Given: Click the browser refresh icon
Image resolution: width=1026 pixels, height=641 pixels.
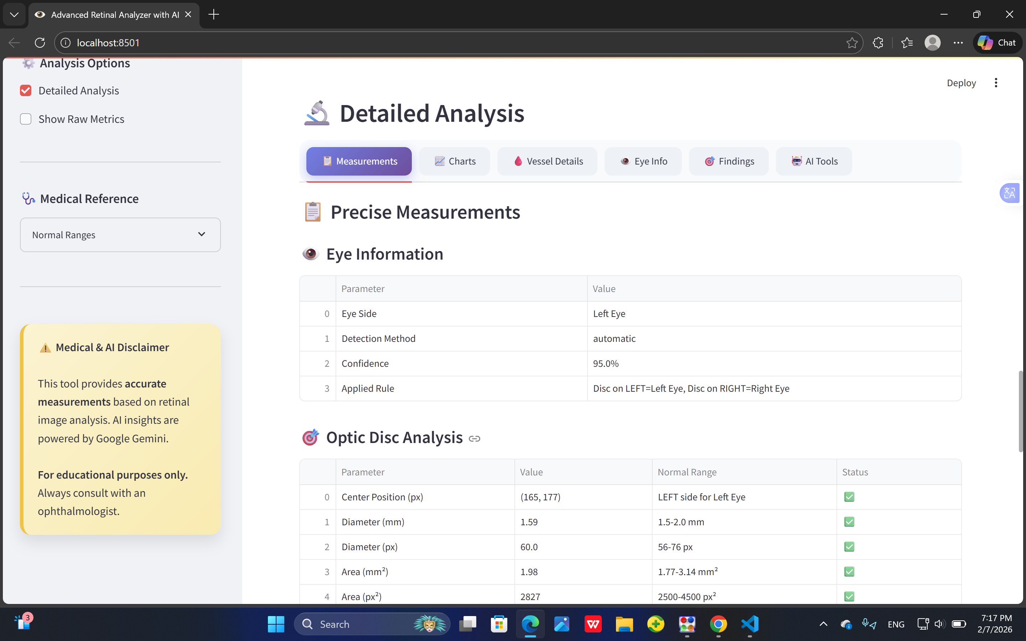Looking at the screenshot, I should pyautogui.click(x=40, y=43).
